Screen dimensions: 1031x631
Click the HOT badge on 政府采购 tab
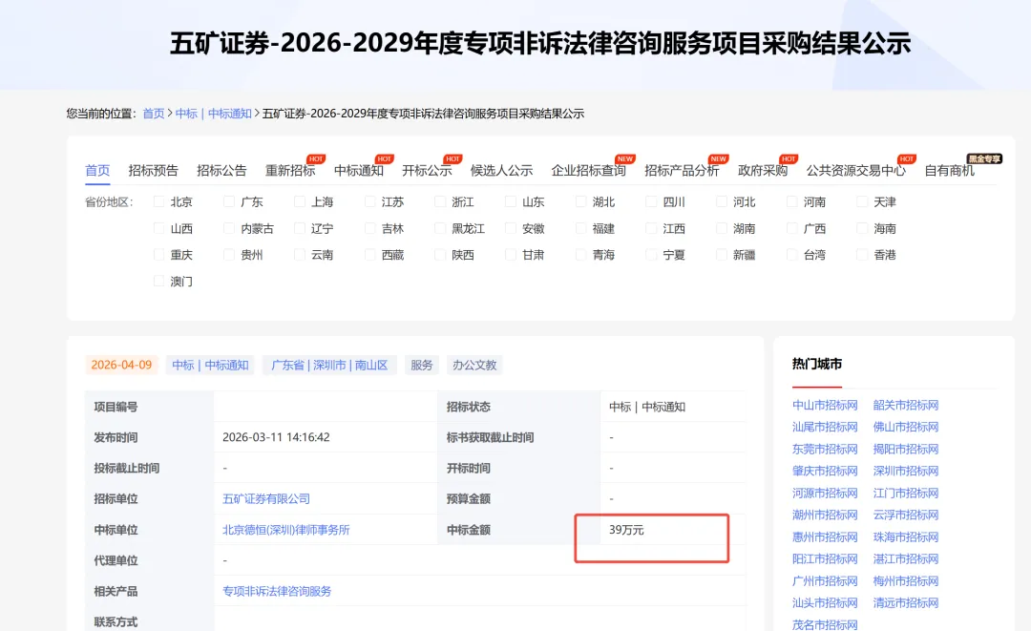click(x=789, y=157)
